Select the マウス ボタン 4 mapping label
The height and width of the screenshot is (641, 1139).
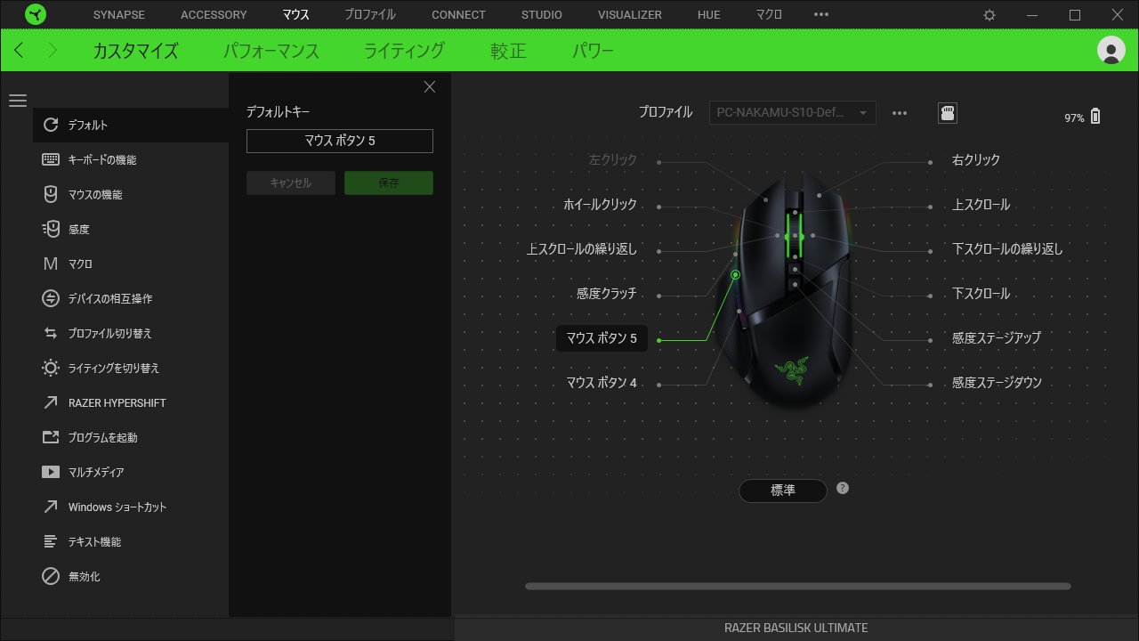(602, 383)
